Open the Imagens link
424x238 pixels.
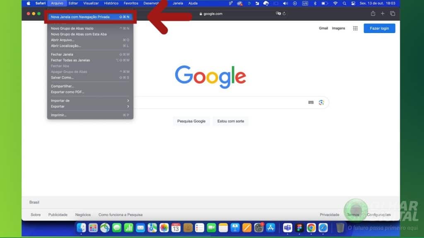(338, 29)
